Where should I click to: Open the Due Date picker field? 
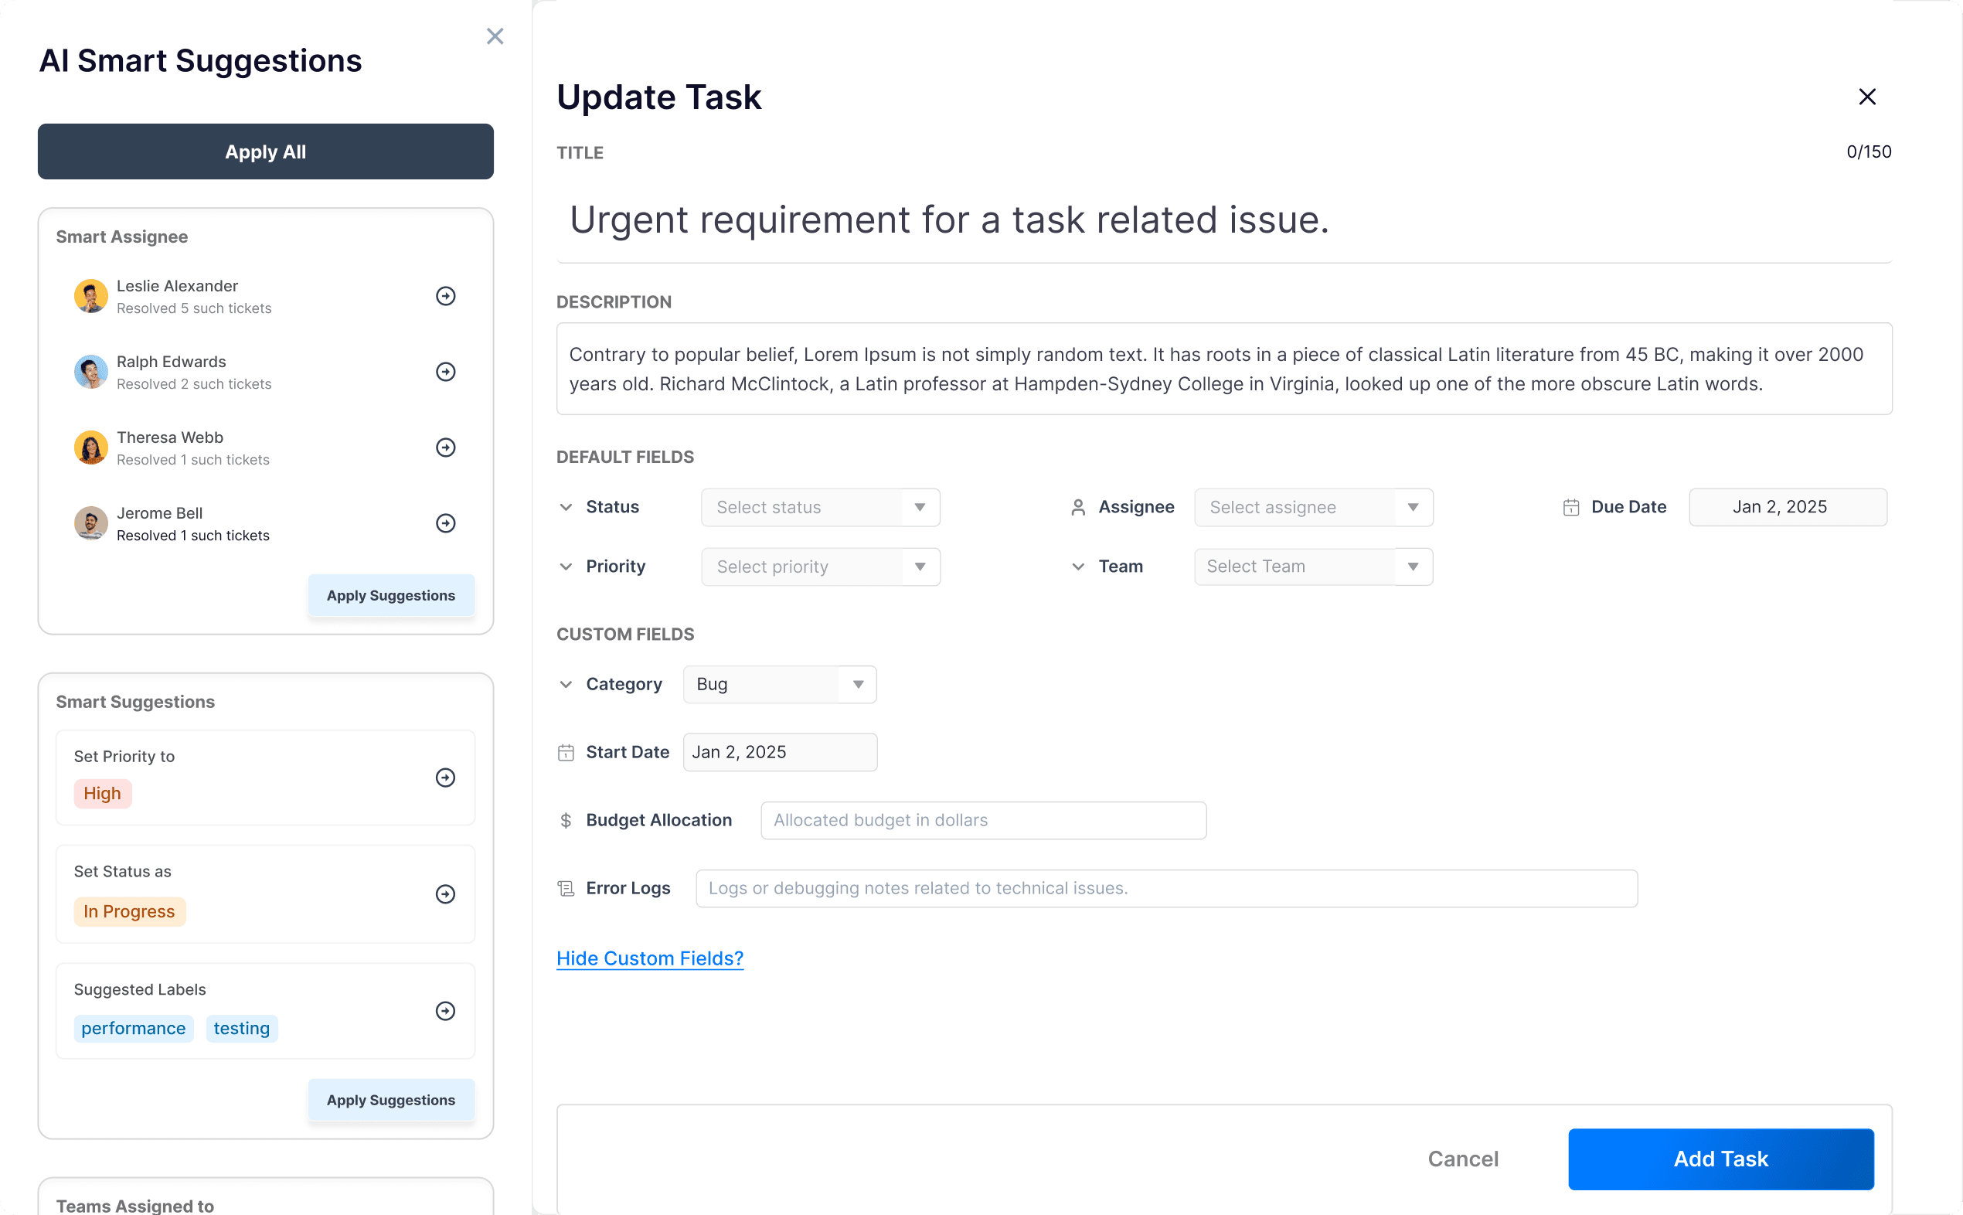[1787, 507]
